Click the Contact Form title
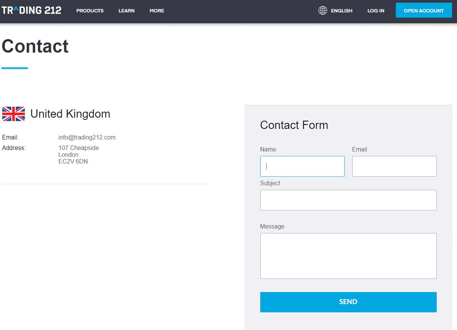This screenshot has height=330, width=457. point(294,125)
